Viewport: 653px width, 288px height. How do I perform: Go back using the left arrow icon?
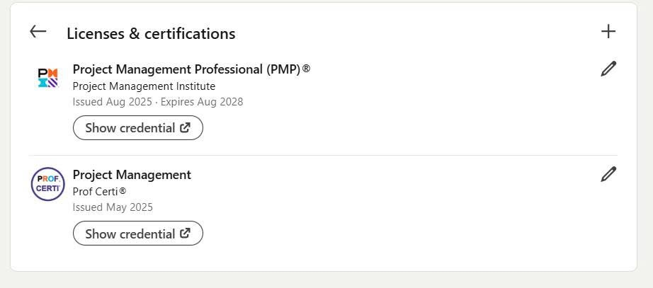pyautogui.click(x=38, y=31)
